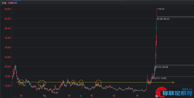Viewport: 194px width, 98px height.
Task: Click the 你就是股神 watermark text
Action: tap(177, 94)
